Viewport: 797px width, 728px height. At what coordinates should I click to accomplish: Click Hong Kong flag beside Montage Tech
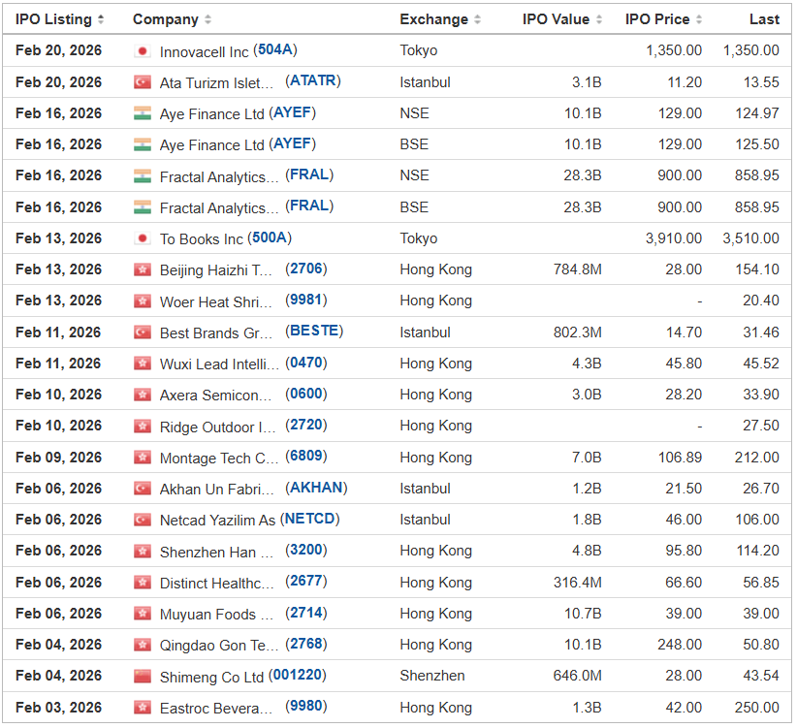click(x=143, y=458)
